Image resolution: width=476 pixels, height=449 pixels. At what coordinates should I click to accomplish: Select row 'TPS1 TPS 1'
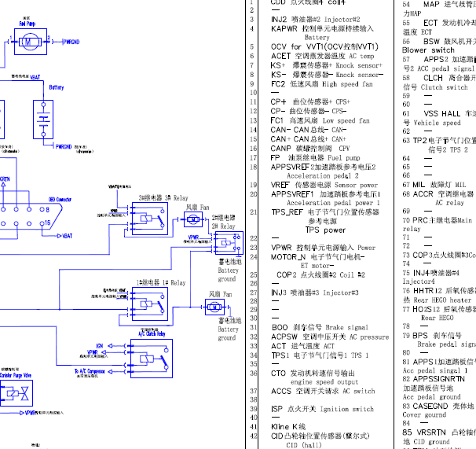320,355
